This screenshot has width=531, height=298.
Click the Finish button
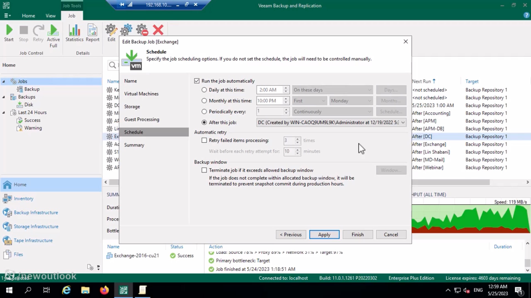point(358,235)
